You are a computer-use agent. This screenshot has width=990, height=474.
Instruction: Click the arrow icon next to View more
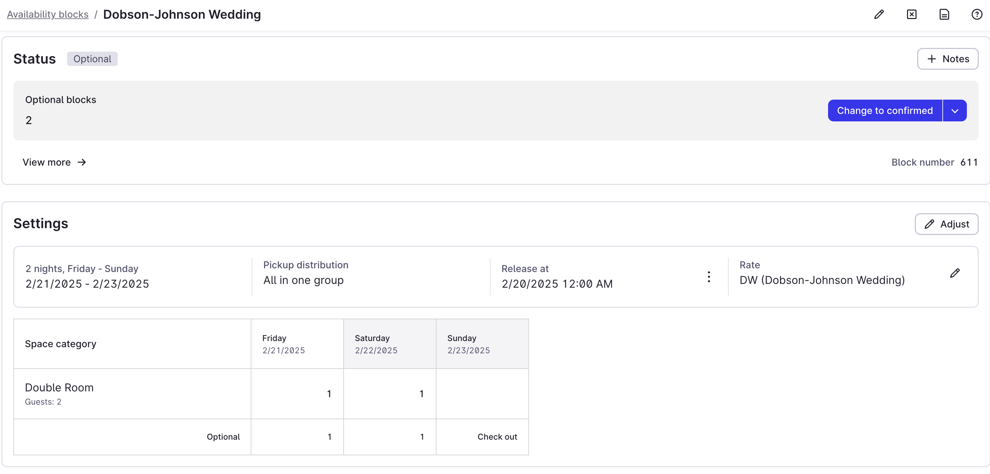click(81, 162)
